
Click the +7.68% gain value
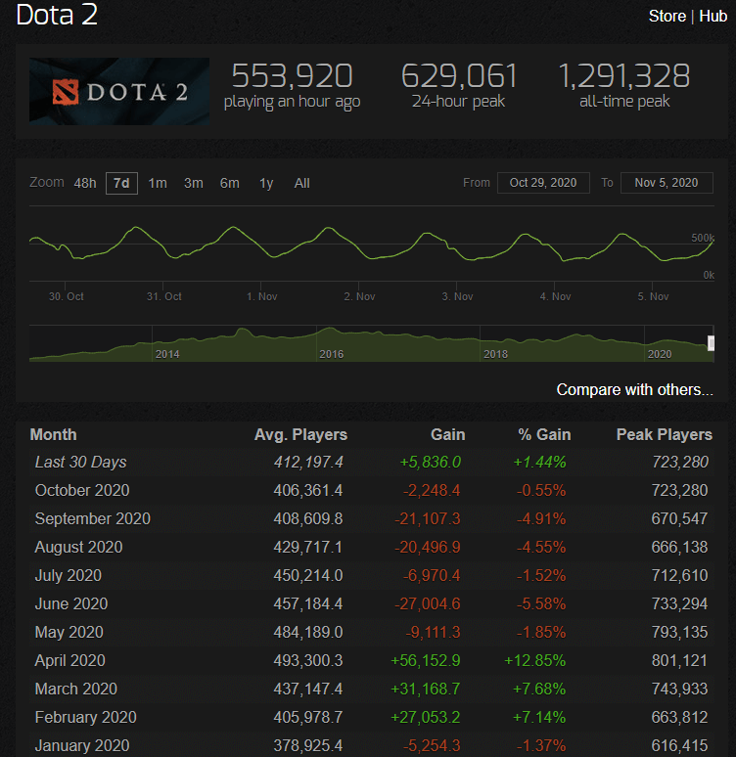(x=539, y=689)
